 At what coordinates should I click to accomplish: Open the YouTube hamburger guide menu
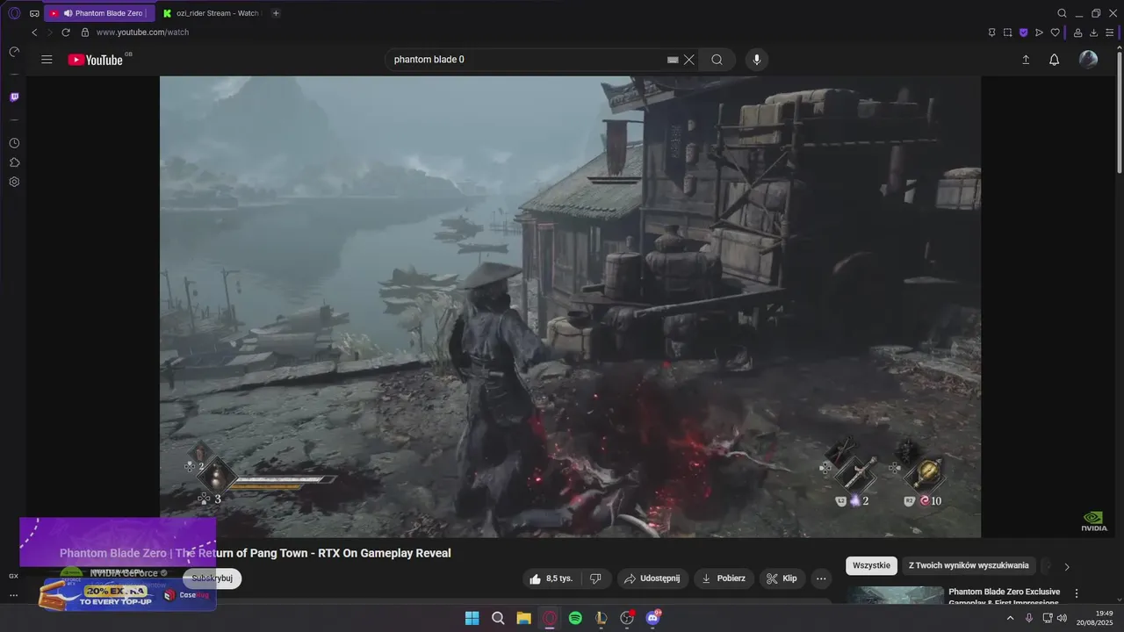47,60
